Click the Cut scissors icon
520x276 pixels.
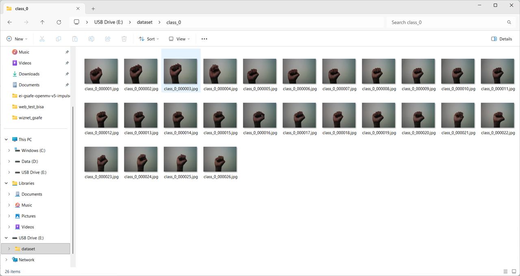coord(42,39)
